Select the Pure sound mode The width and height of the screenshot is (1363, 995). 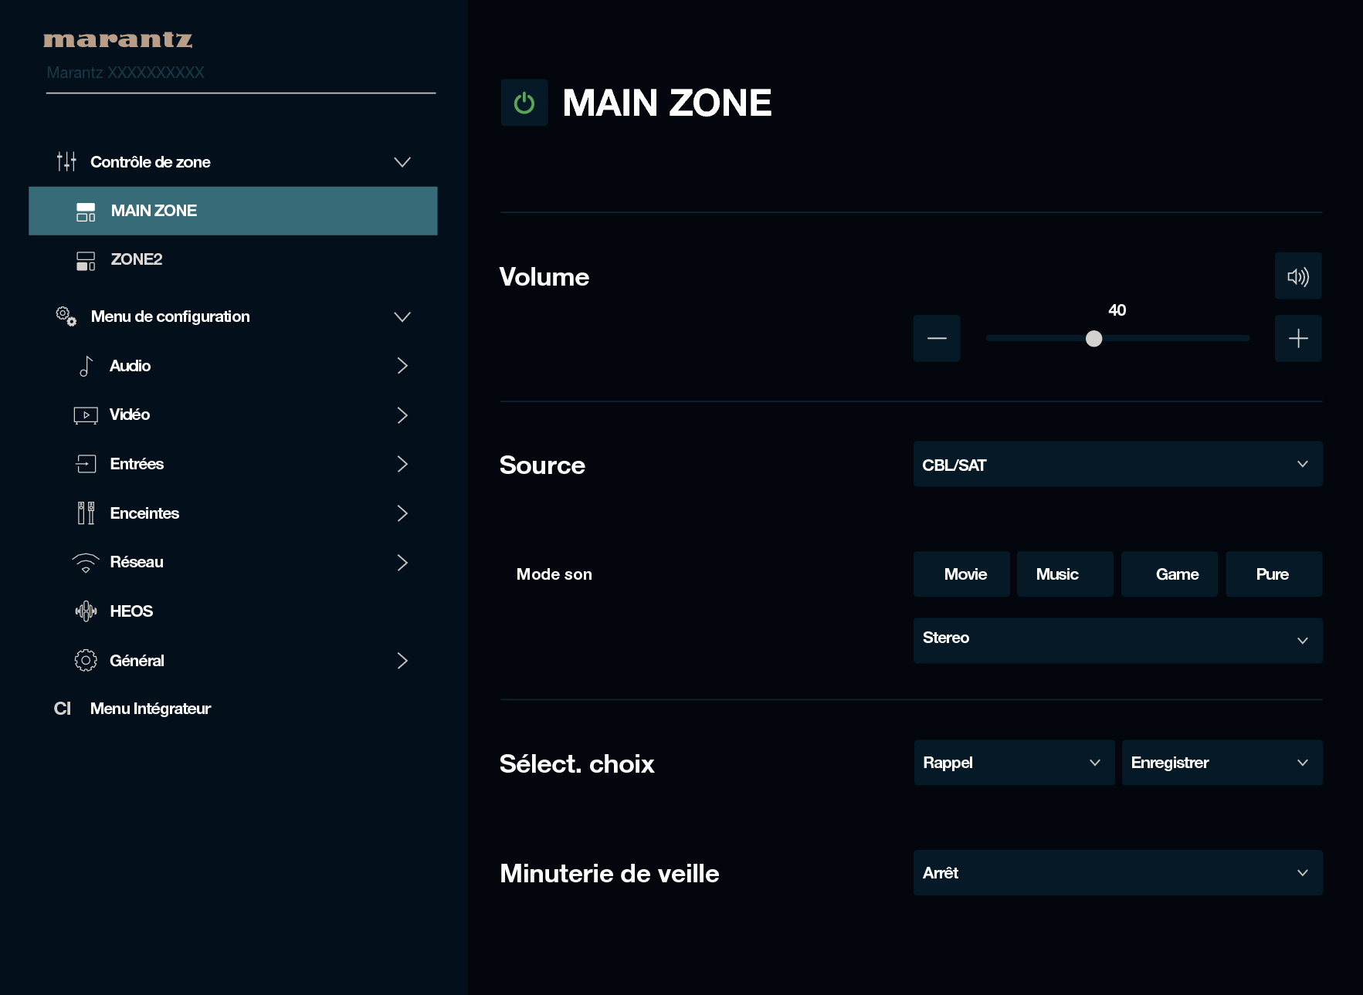point(1273,574)
